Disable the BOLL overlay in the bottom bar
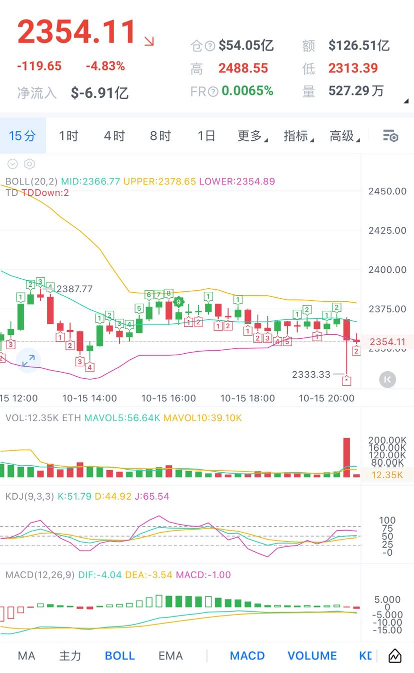 pyautogui.click(x=120, y=656)
